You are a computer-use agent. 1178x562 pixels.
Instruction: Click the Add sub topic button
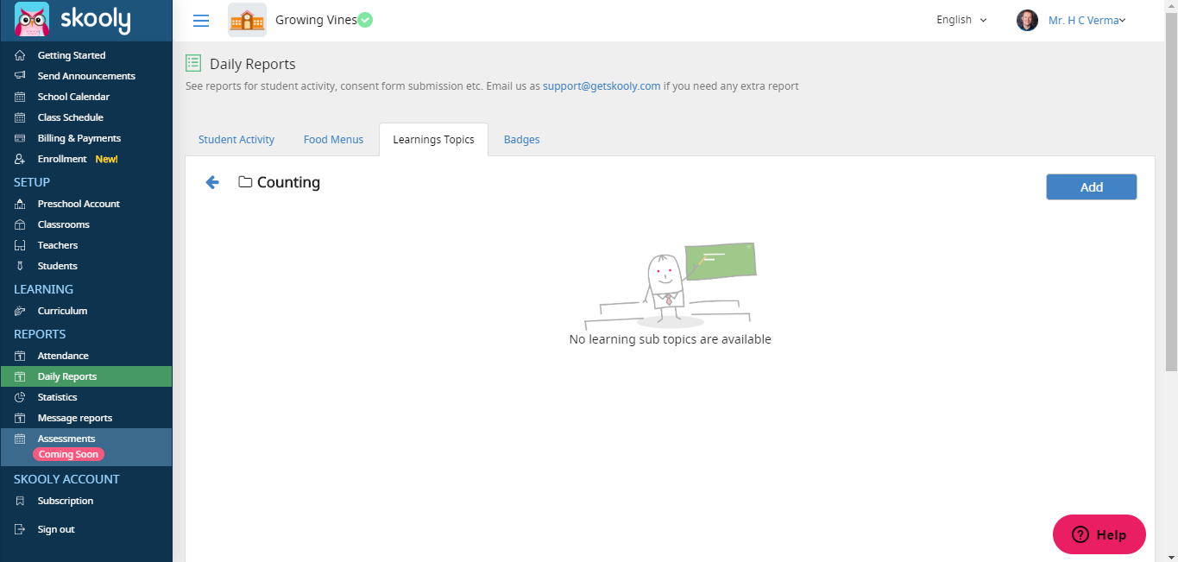point(1091,187)
